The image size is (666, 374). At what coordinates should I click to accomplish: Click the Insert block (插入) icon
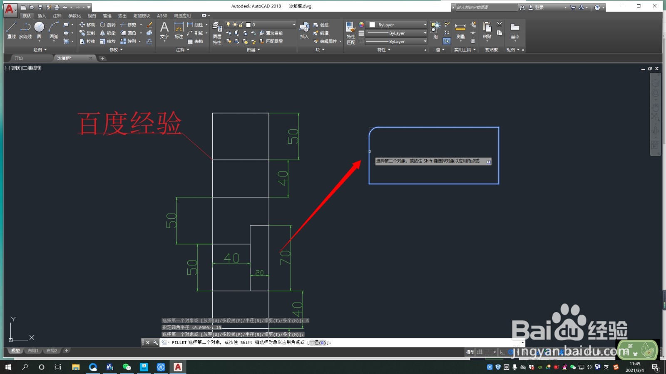click(305, 30)
